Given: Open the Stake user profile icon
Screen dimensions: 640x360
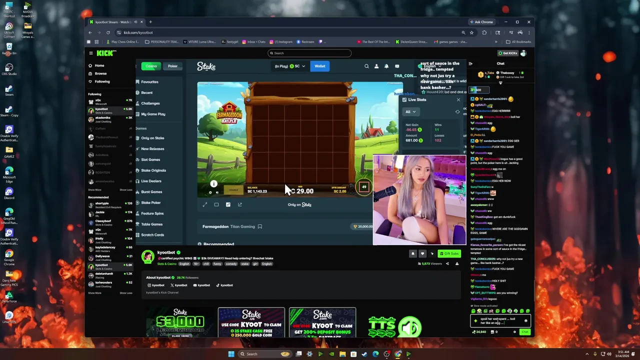Looking at the screenshot, I should (x=376, y=66).
